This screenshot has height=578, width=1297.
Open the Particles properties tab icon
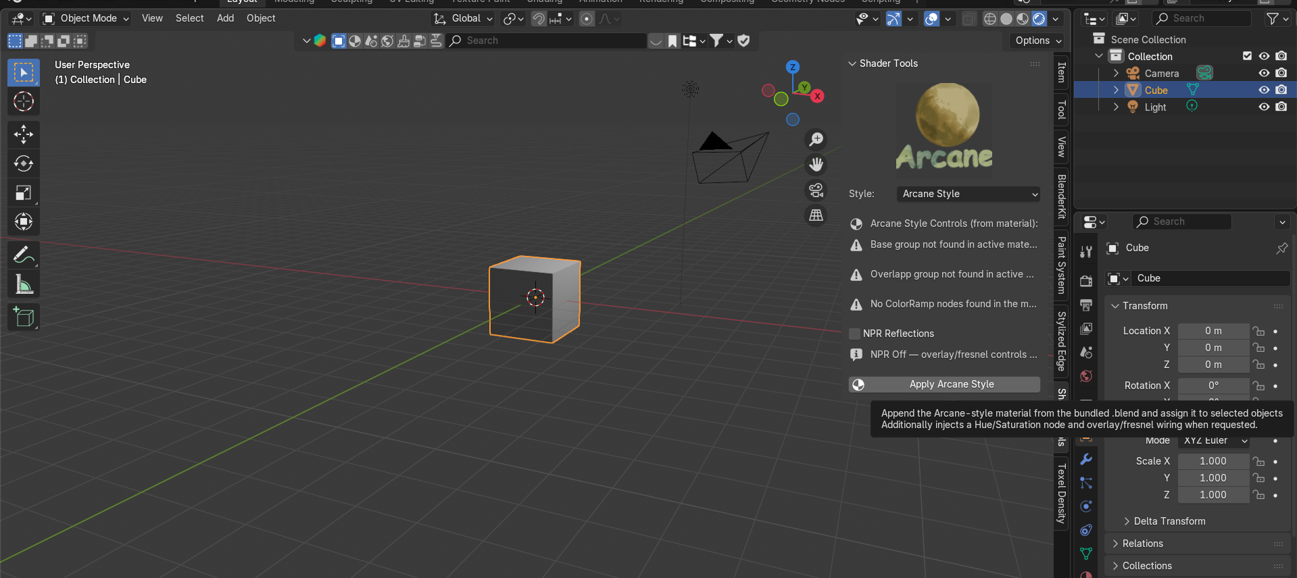pos(1086,483)
